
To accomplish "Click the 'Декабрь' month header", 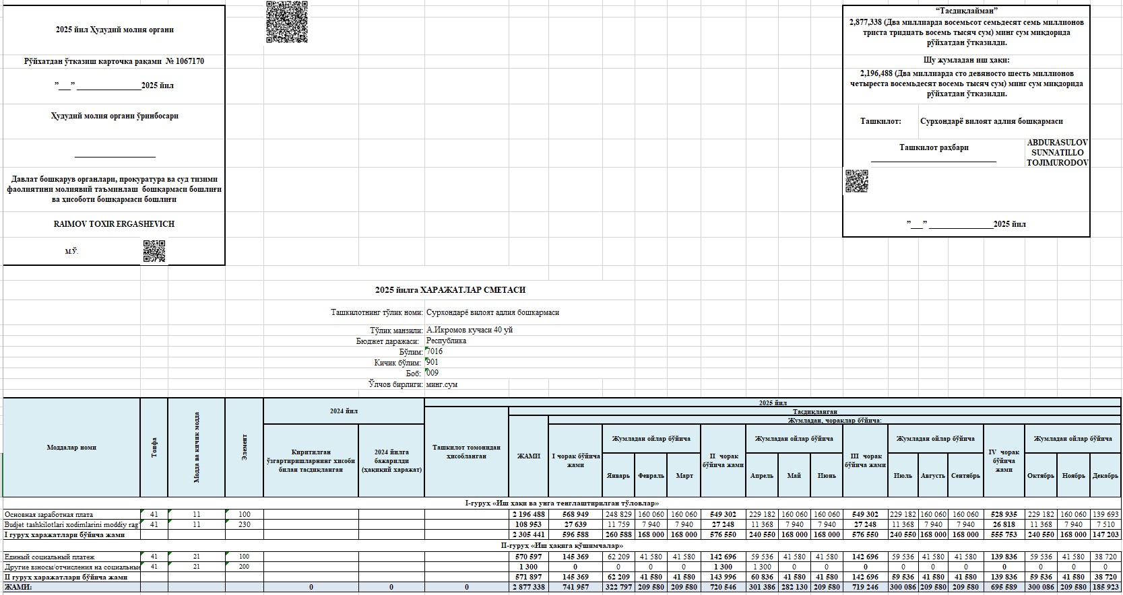I will tap(1105, 475).
